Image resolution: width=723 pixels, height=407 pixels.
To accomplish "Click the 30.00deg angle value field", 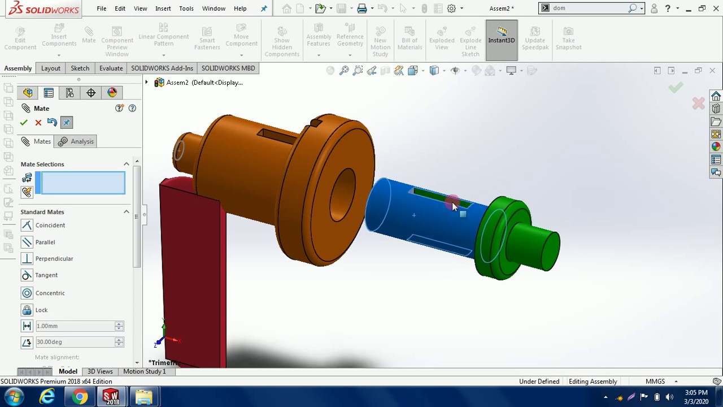I will (75, 342).
